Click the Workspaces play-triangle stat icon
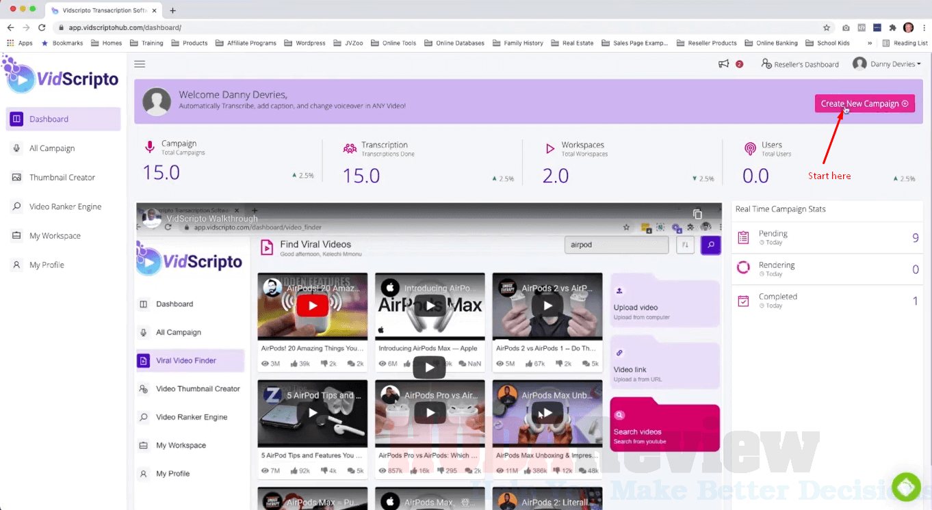The width and height of the screenshot is (932, 510). tap(550, 148)
